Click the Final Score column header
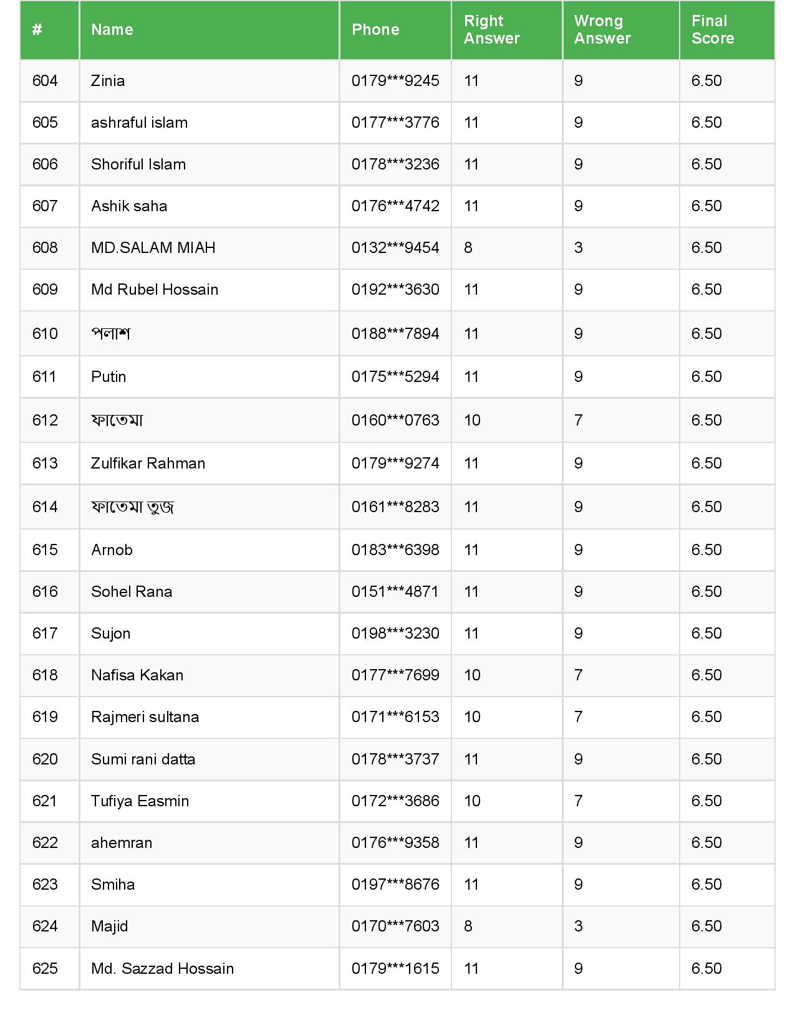This screenshot has width=795, height=1028. tap(712, 30)
